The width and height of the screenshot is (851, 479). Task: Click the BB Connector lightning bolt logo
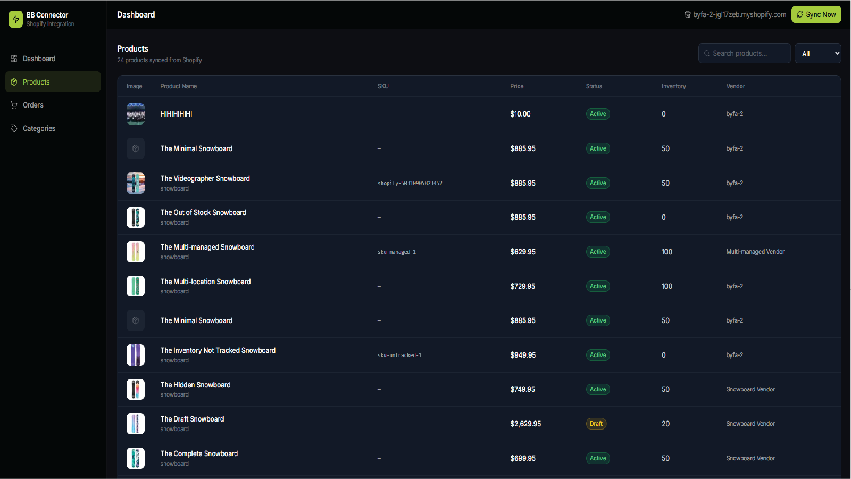click(x=15, y=19)
